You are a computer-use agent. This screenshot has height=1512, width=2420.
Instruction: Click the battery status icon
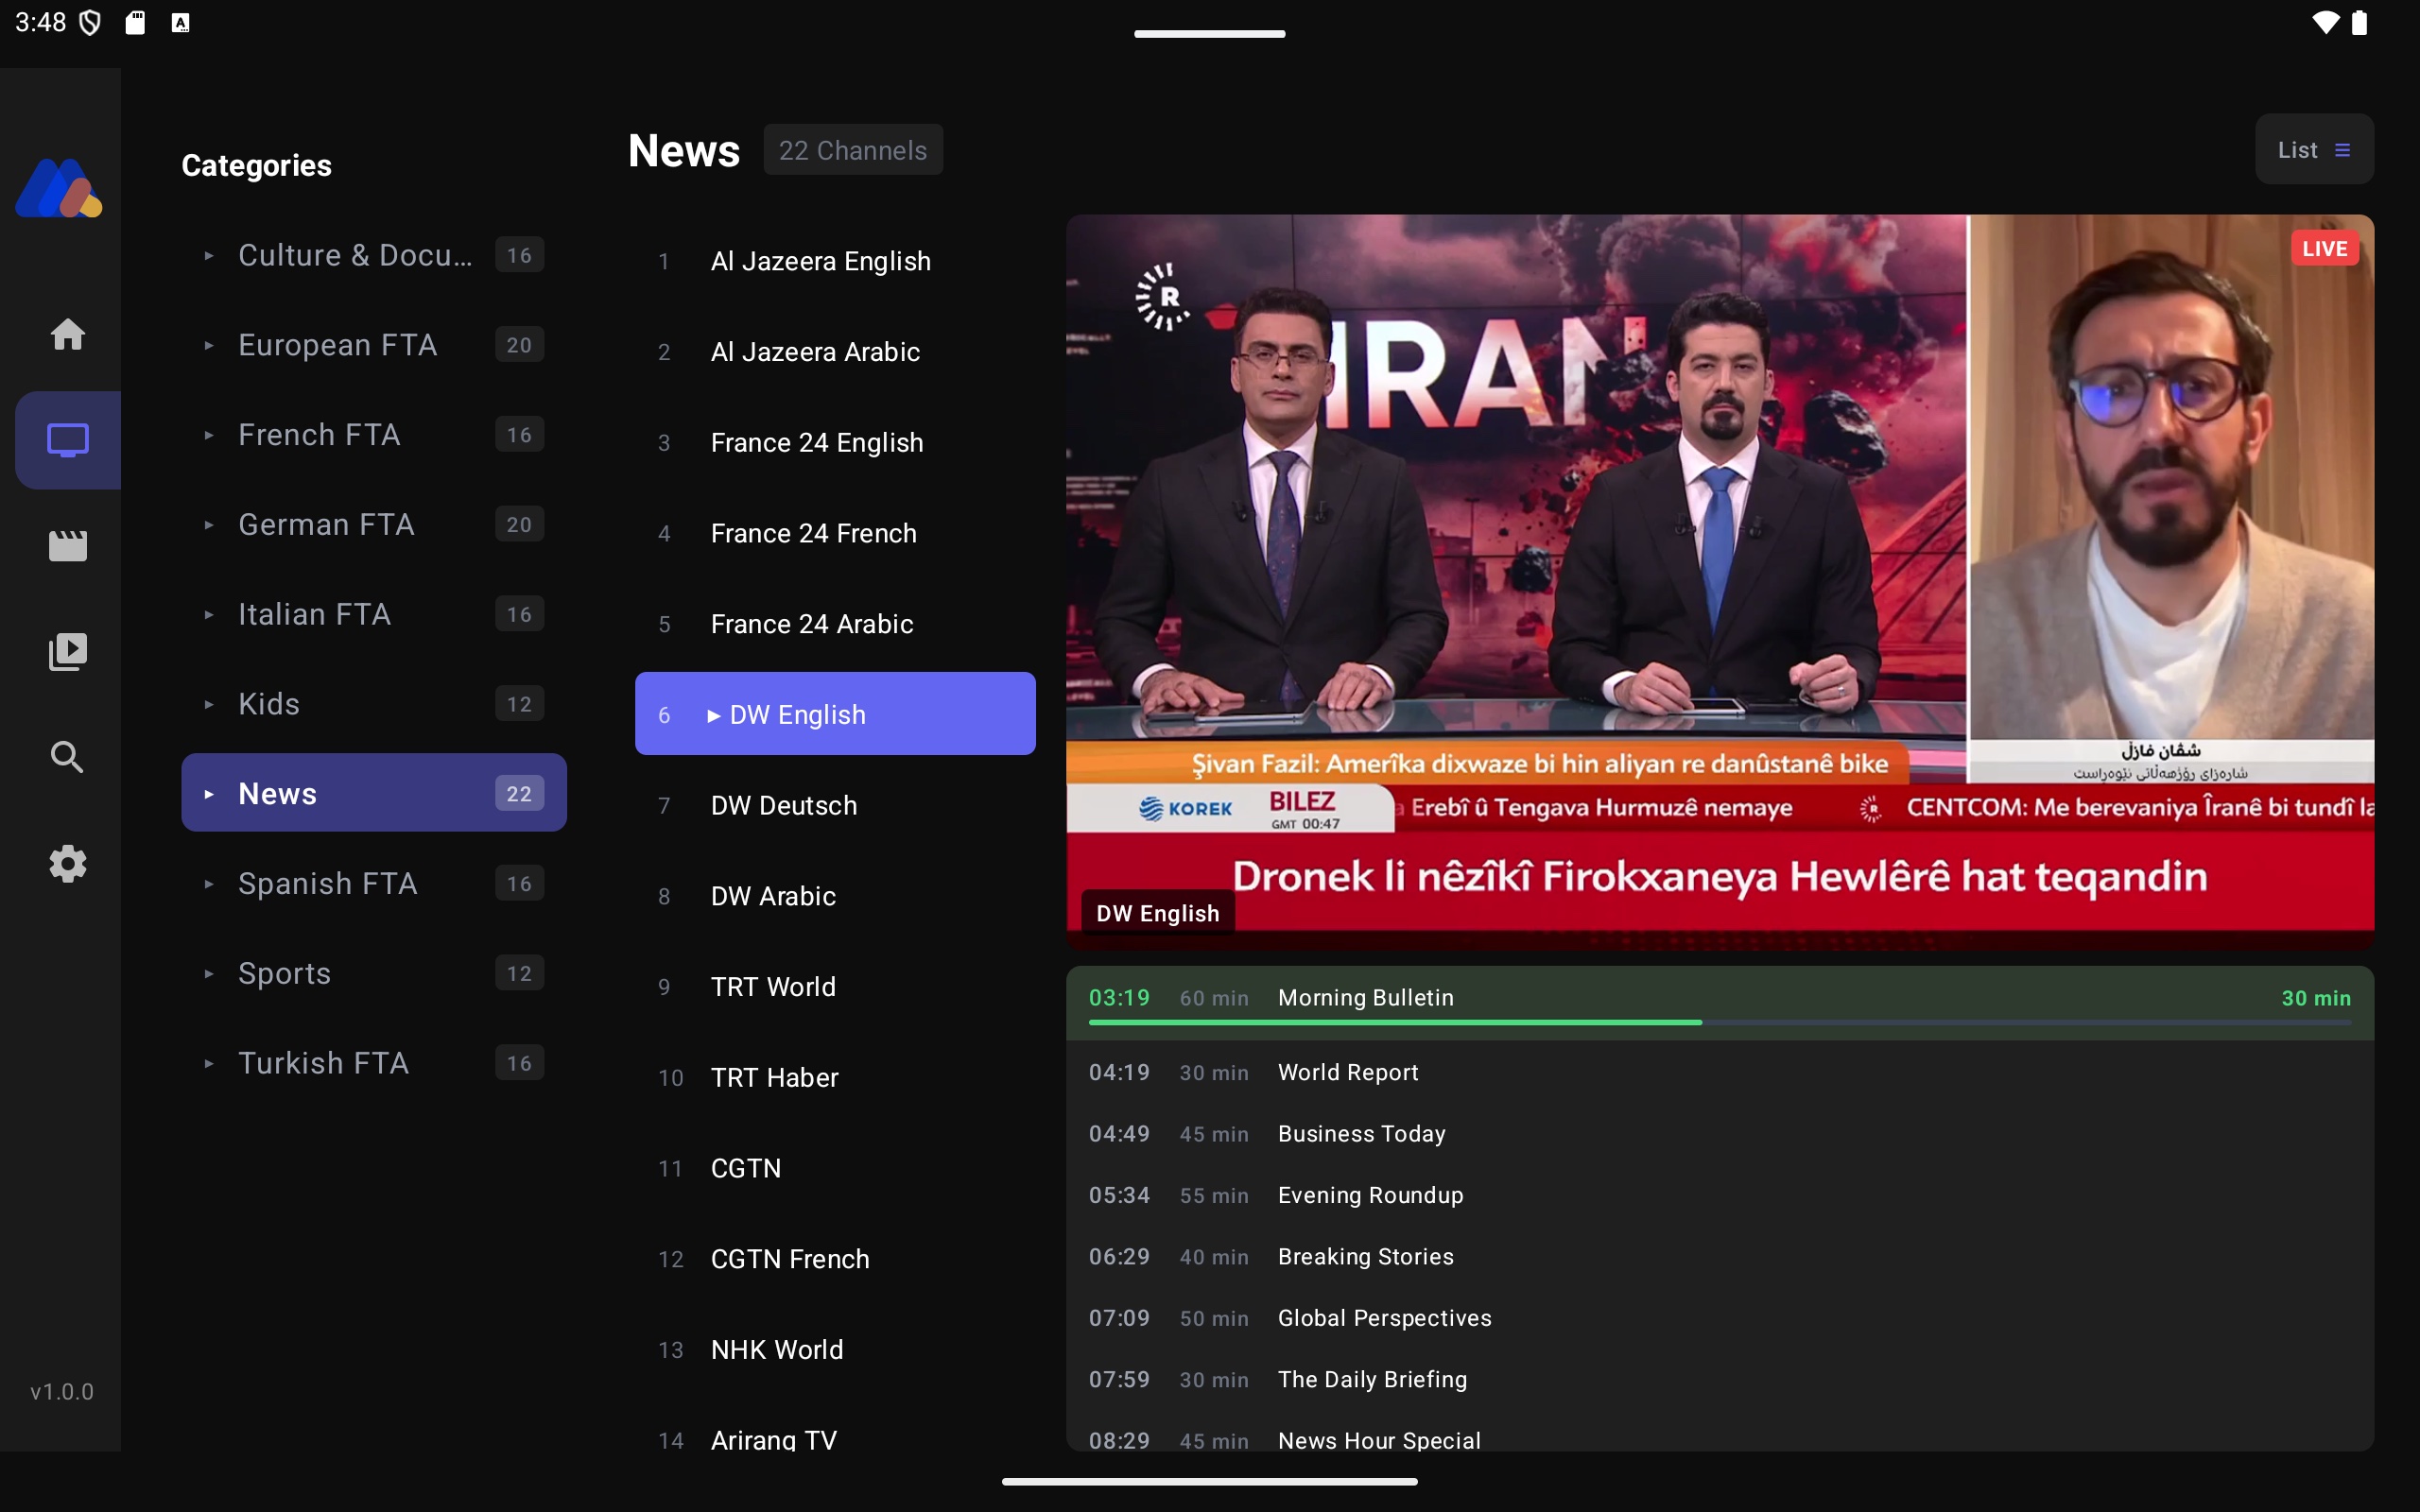(2360, 22)
